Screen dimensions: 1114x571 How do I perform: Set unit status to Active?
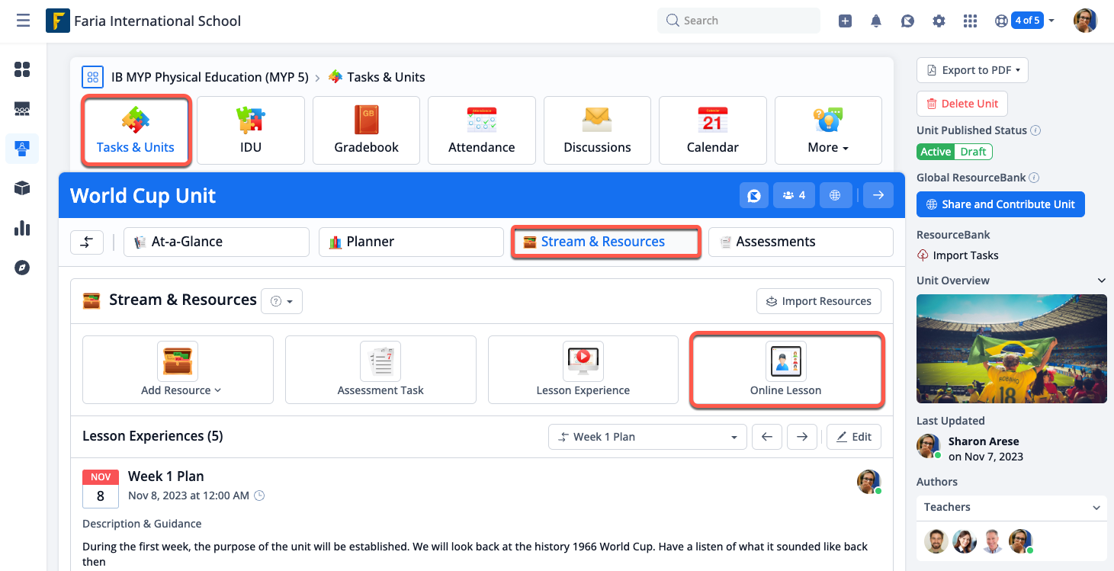935,152
